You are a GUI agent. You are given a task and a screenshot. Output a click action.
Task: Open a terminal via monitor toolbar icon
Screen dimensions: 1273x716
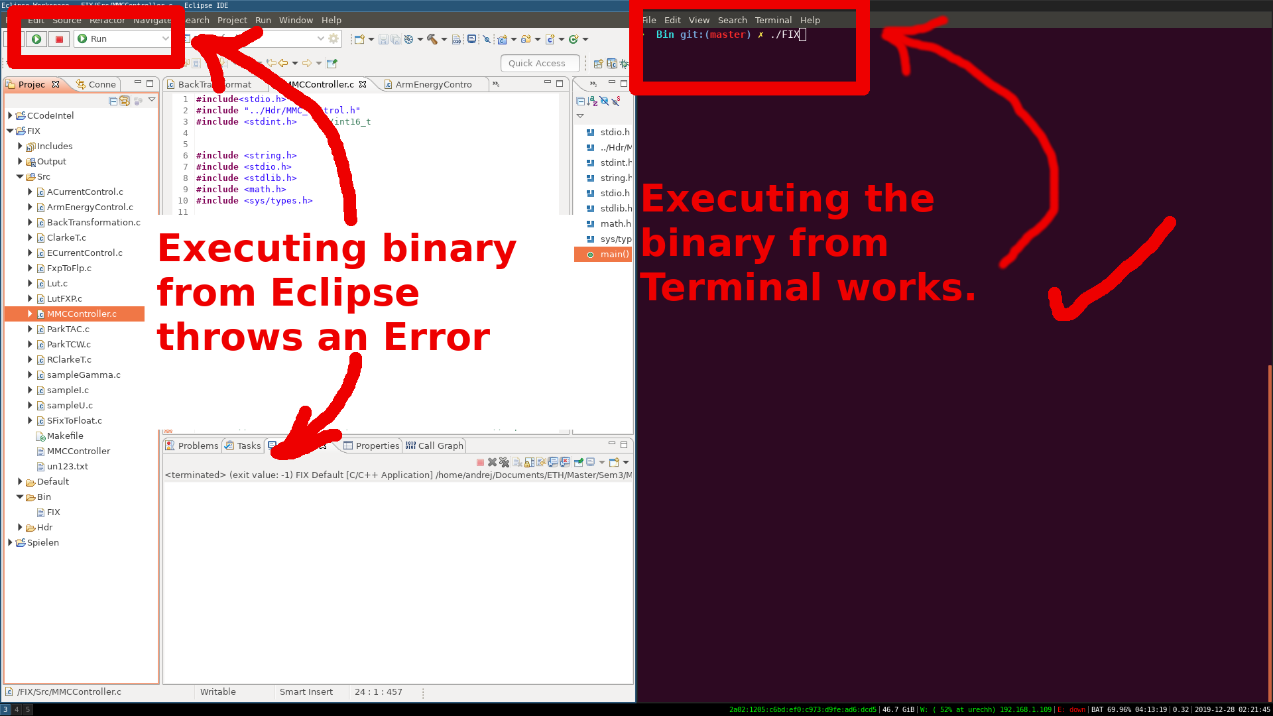[471, 39]
